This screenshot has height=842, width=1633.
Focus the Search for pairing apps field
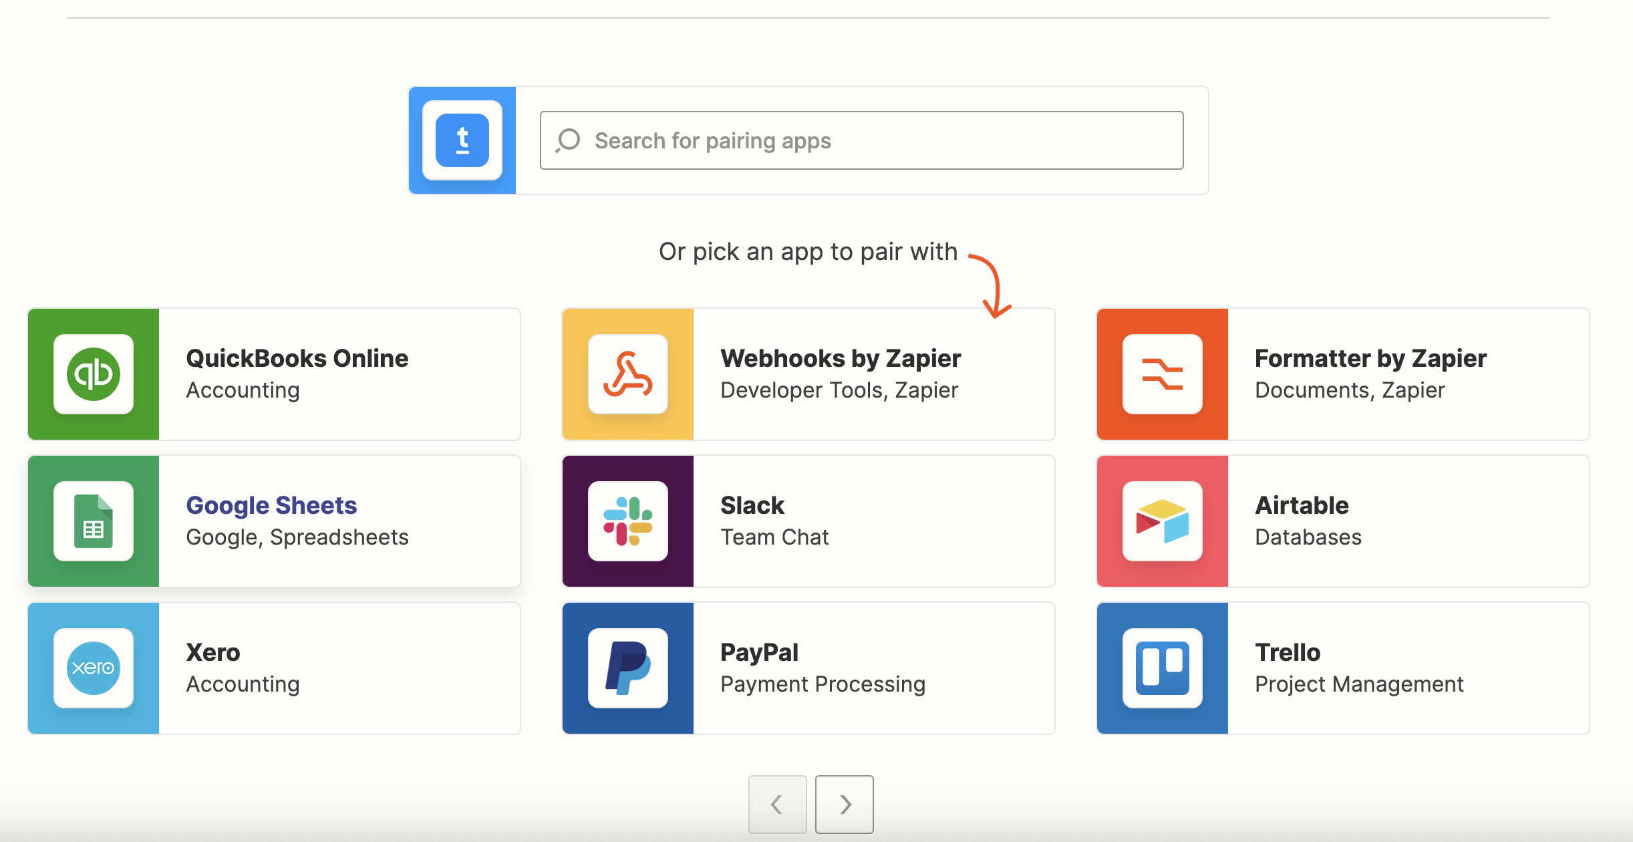pyautogui.click(x=862, y=140)
